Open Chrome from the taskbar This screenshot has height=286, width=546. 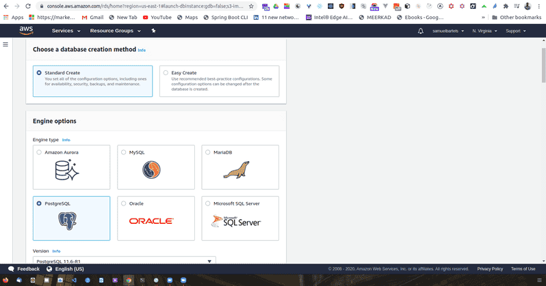pos(129,280)
